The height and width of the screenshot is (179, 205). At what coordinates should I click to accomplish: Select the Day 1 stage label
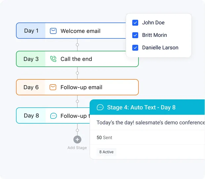click(31, 31)
